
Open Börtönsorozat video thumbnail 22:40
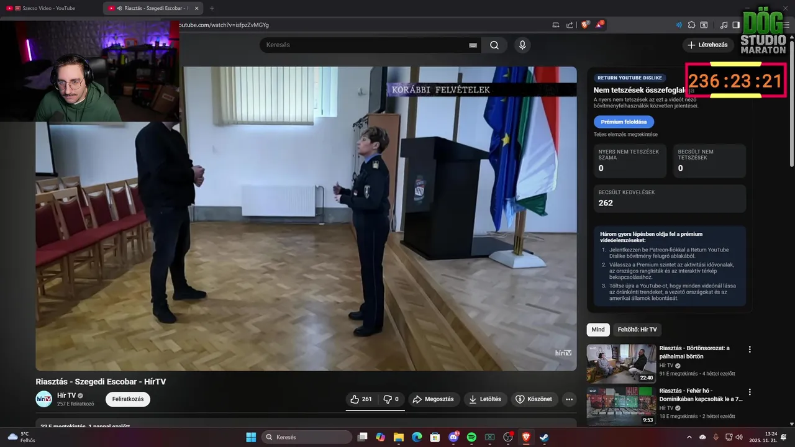pos(621,364)
